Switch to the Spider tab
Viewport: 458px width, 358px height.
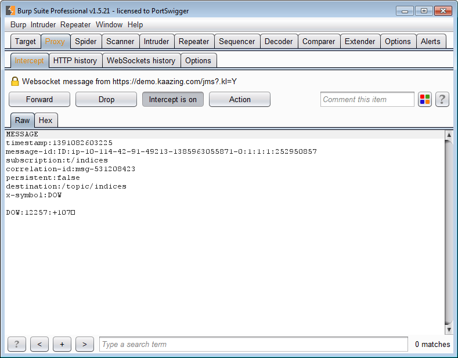85,41
